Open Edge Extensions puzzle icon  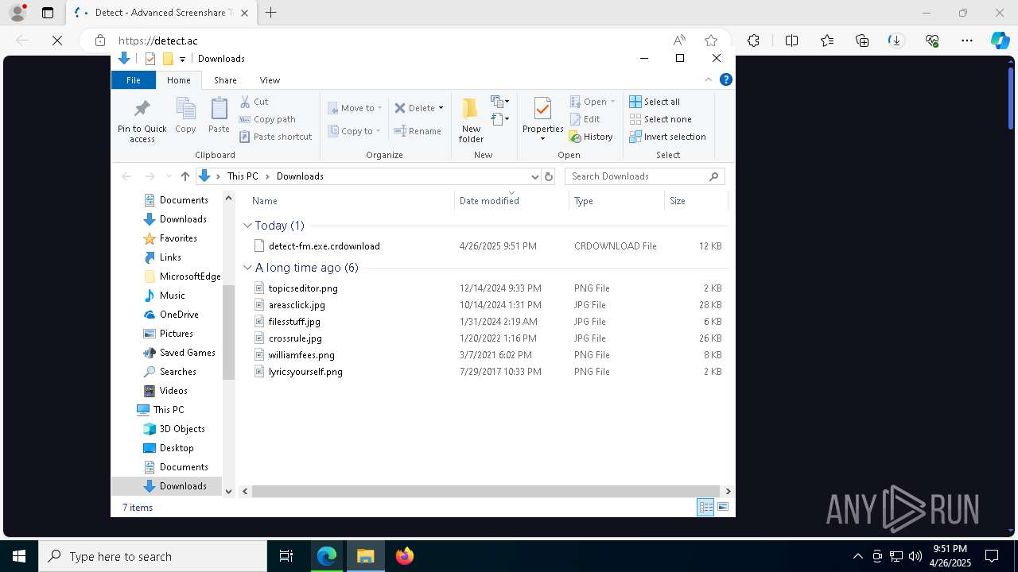click(x=753, y=41)
